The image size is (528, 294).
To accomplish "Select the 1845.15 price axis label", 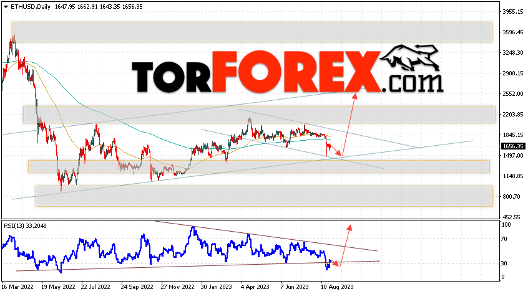I will [513, 135].
